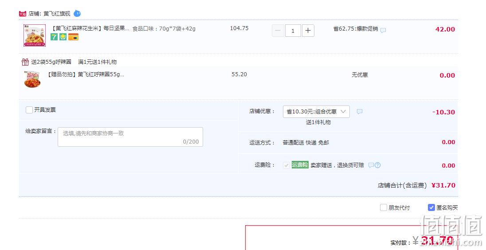Click the 无优惠 text in gift row
486x250 pixels.
[360, 74]
